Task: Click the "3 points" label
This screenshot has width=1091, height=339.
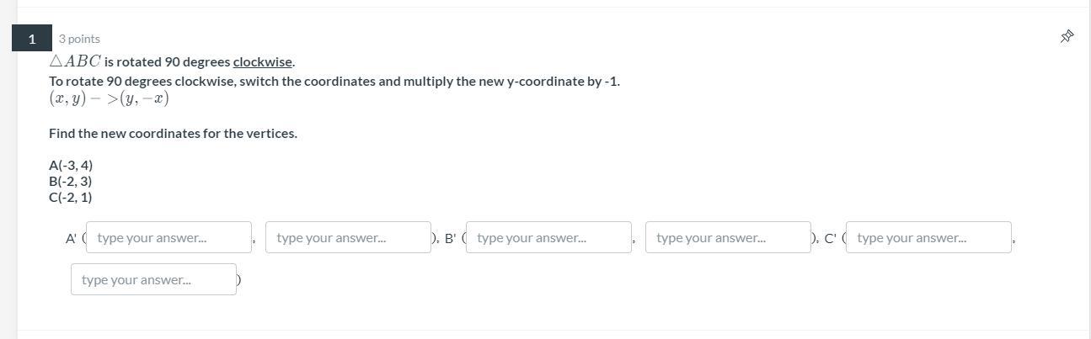Action: pos(79,39)
